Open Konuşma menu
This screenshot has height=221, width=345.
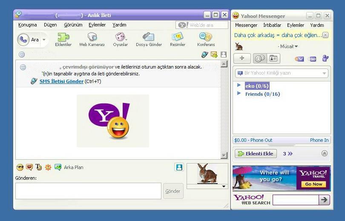[x=28, y=25]
